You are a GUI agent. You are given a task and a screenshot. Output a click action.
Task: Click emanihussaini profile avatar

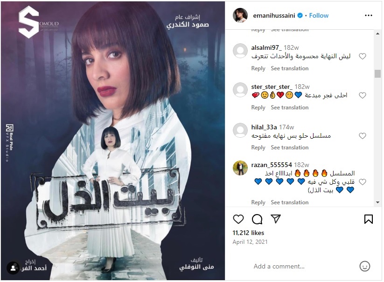coord(240,15)
